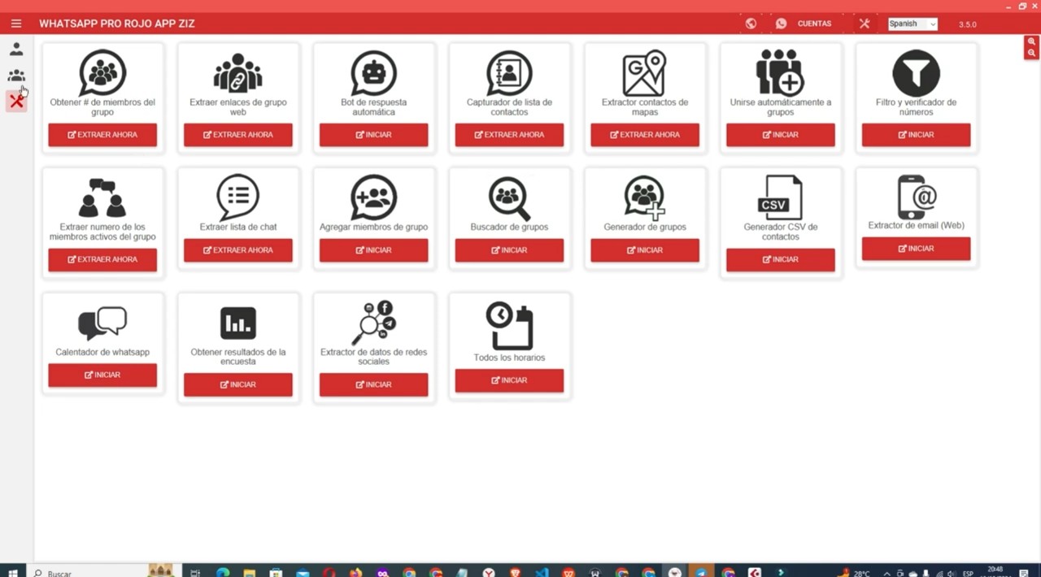The width and height of the screenshot is (1041, 577).
Task: Click the globe icon in header
Action: pos(751,24)
